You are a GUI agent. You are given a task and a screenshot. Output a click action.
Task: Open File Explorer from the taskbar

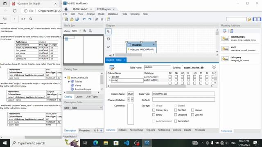click(106, 143)
